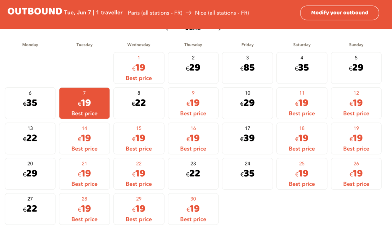This screenshot has height=226, width=392.
Task: Pick June 2 for €29
Action: coord(193,68)
